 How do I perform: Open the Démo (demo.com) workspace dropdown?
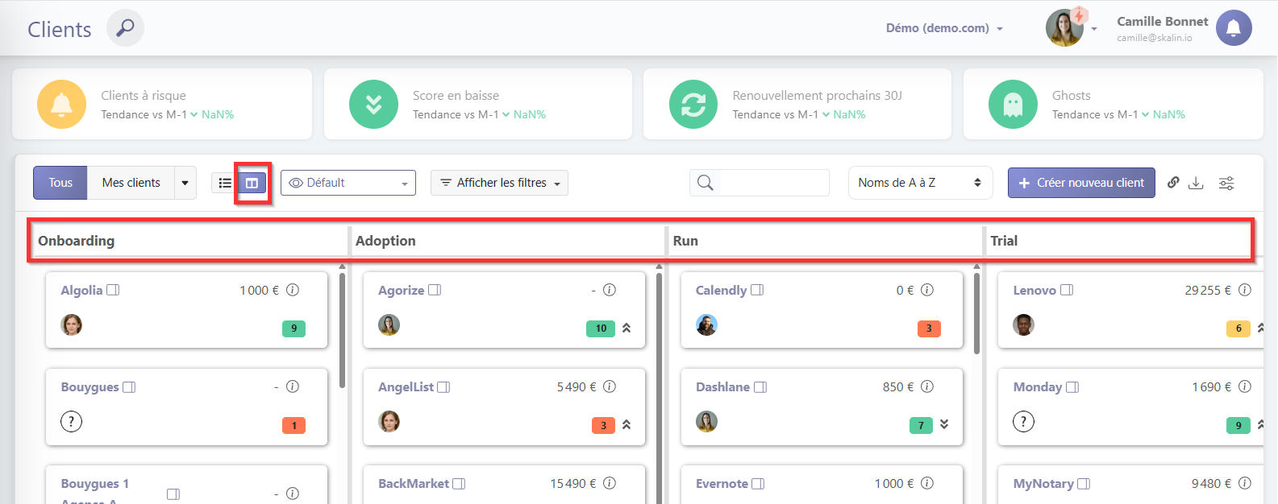tap(944, 28)
